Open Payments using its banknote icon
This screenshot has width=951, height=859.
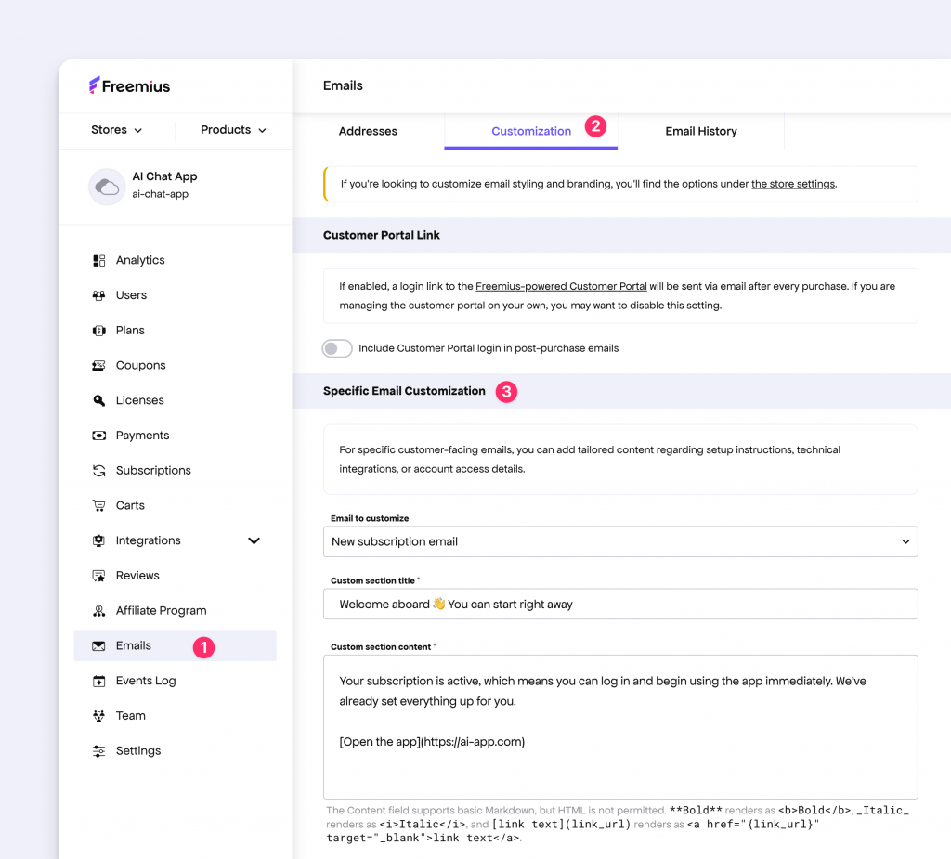(98, 435)
